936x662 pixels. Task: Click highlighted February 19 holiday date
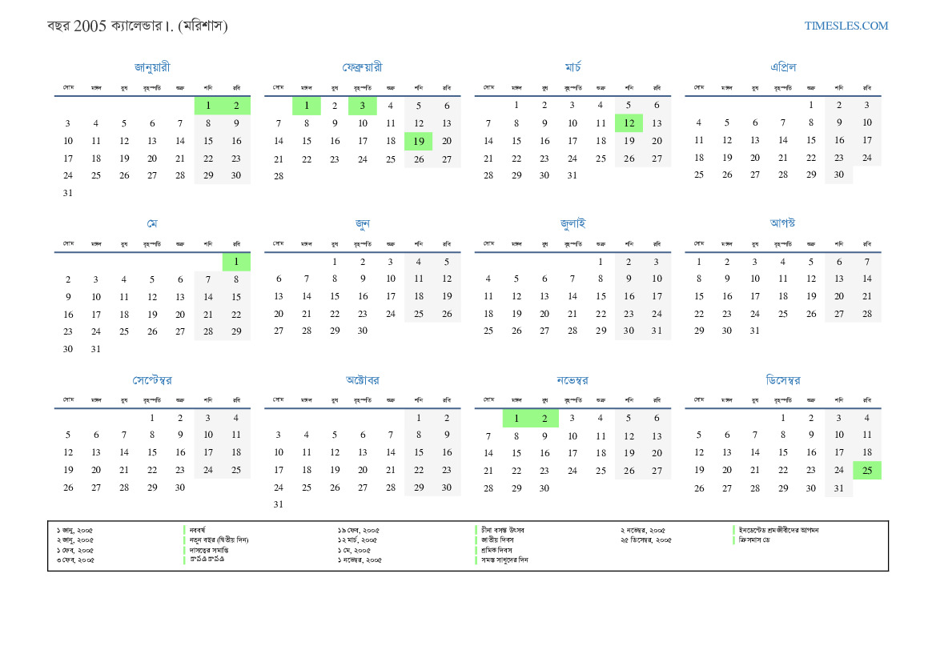[x=419, y=141]
